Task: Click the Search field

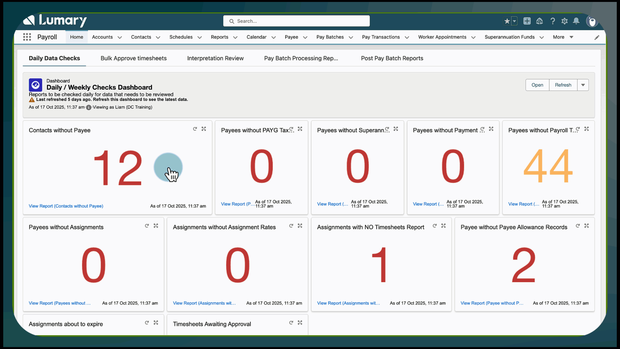Action: [x=296, y=21]
